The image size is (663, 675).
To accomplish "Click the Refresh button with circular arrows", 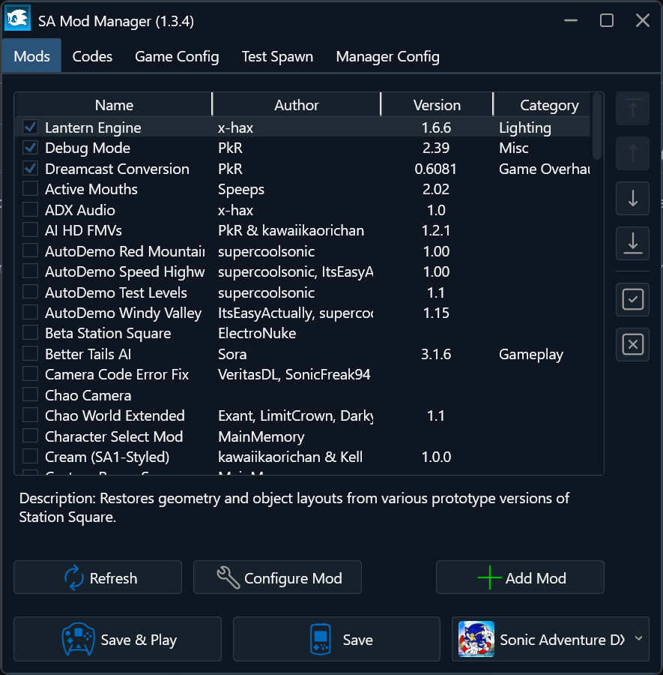I will click(x=98, y=577).
